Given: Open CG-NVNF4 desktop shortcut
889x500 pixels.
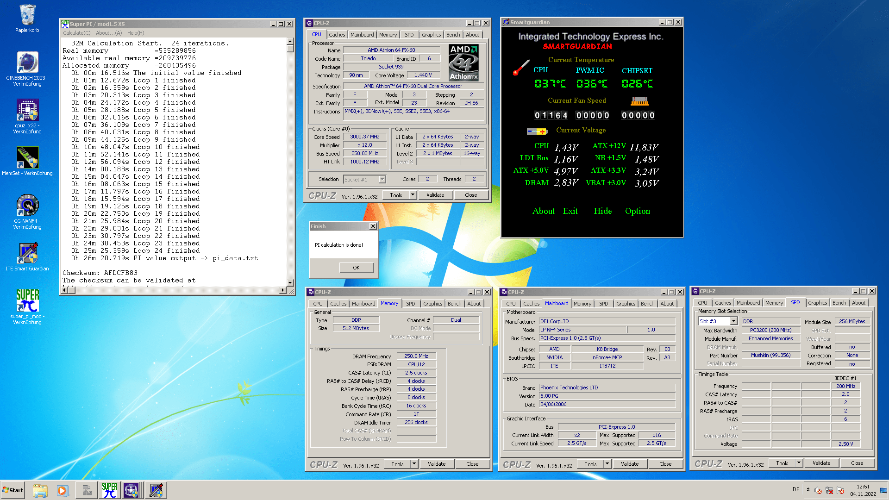Looking at the screenshot, I should click(27, 212).
